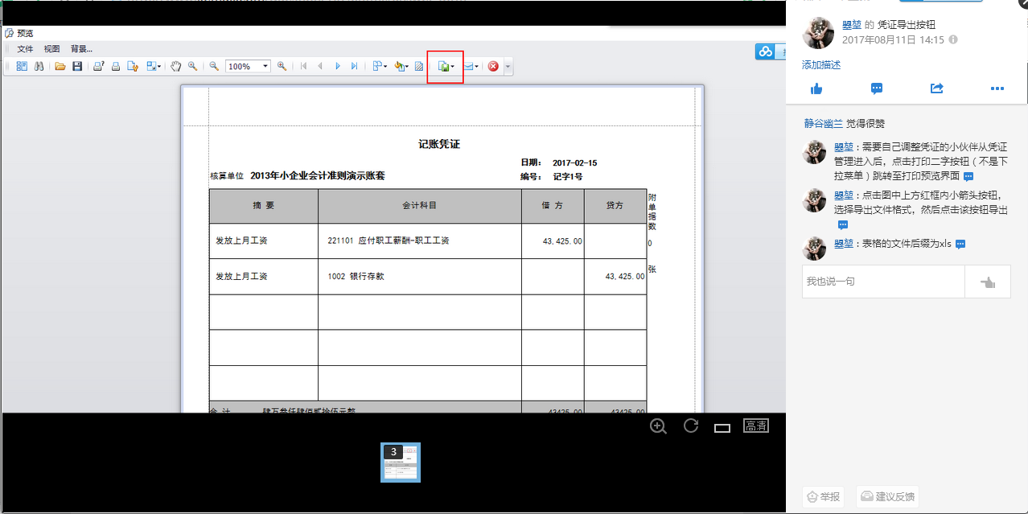
Task: Click the 添加描述 link
Action: [x=821, y=65]
